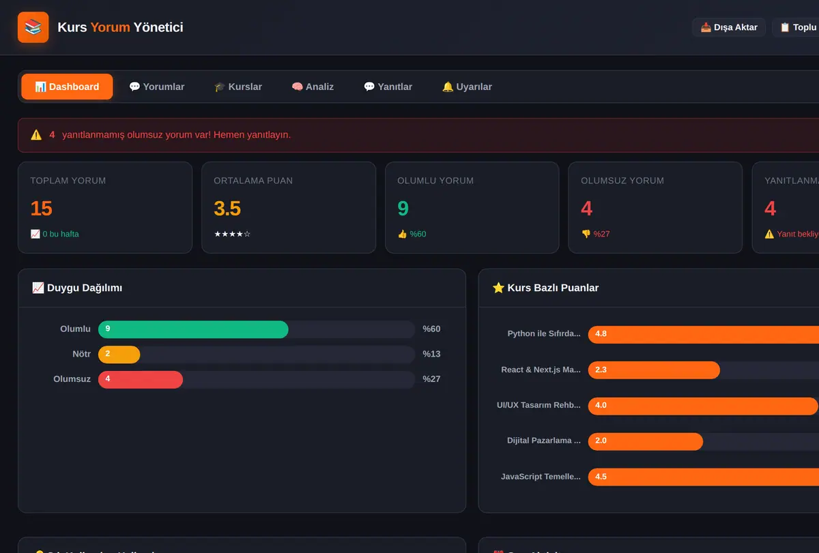Click the warning icon in the red alert banner
The height and width of the screenshot is (553, 819).
[36, 135]
